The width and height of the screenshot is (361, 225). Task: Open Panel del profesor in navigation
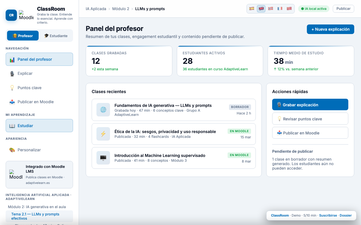[39, 59]
